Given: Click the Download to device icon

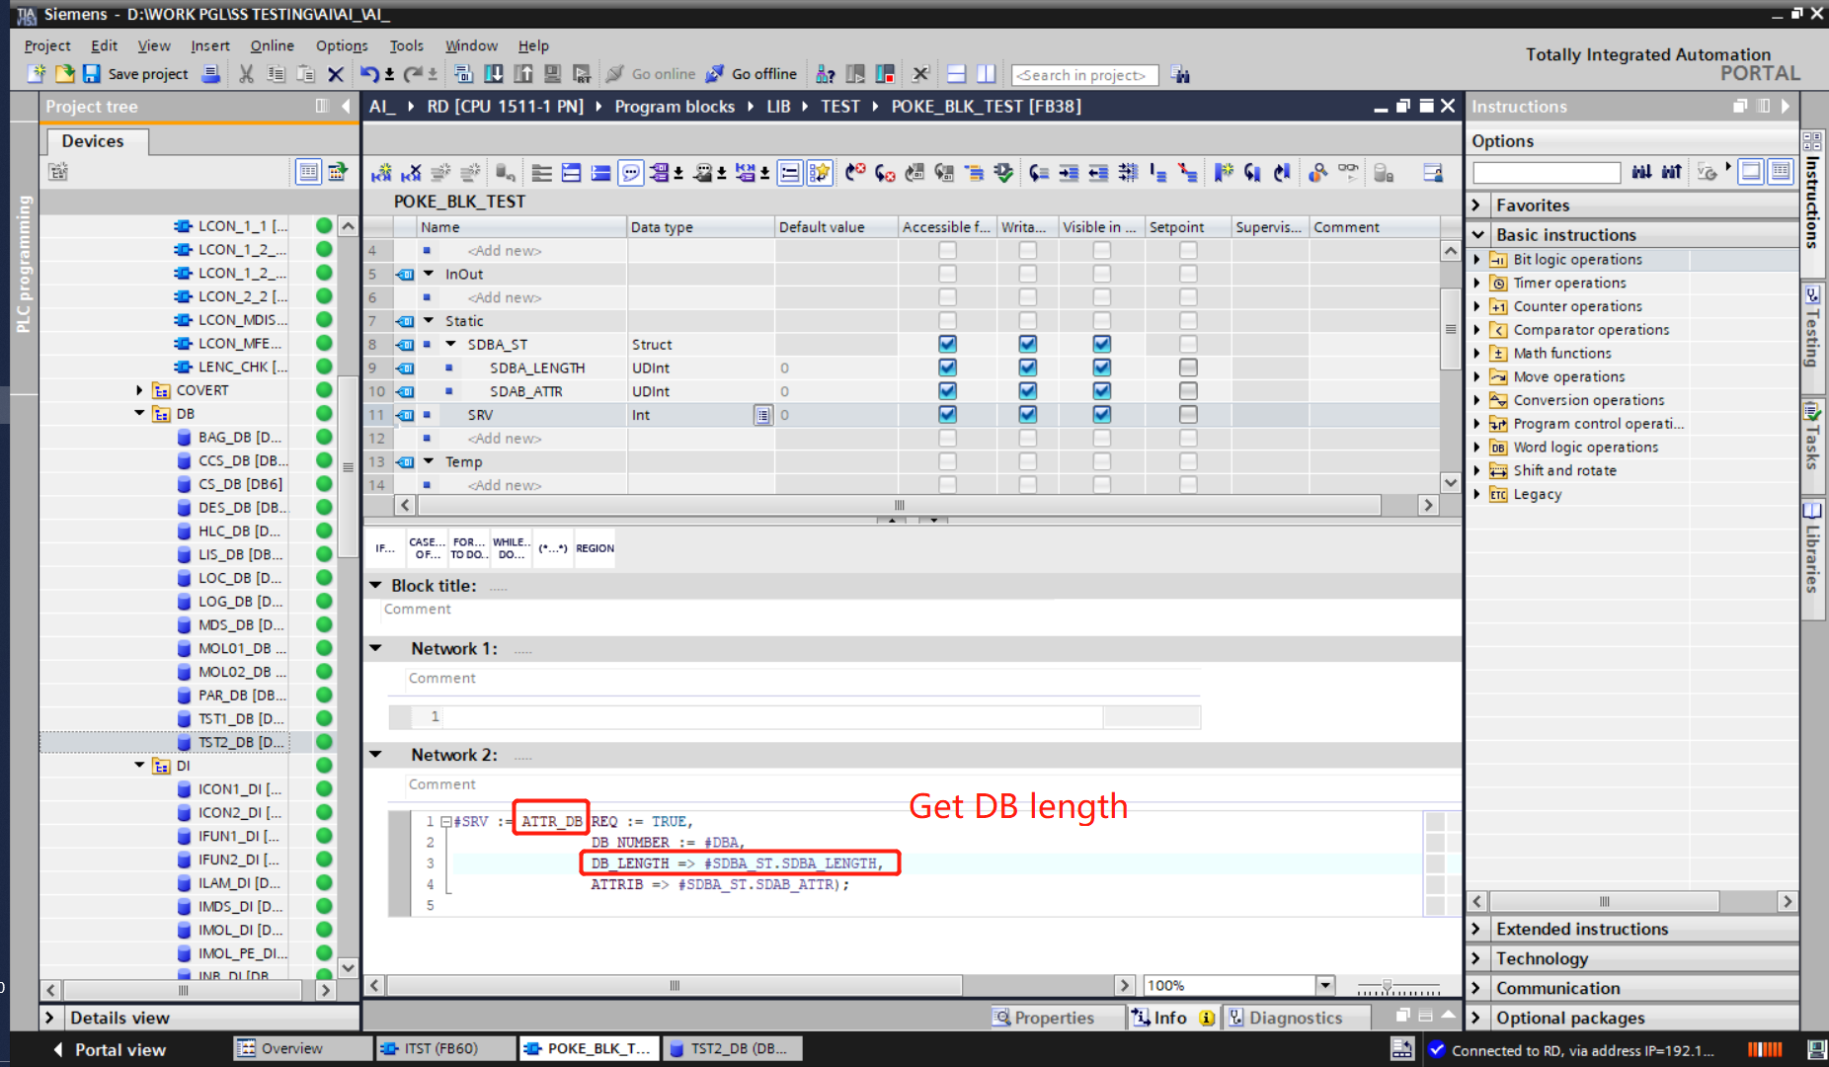Looking at the screenshot, I should pyautogui.click(x=494, y=74).
